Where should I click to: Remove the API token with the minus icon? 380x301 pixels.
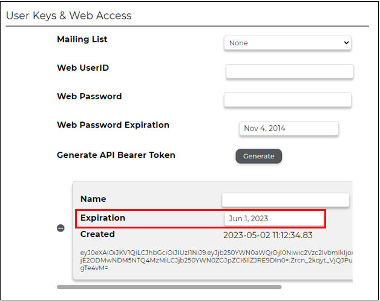[61, 228]
